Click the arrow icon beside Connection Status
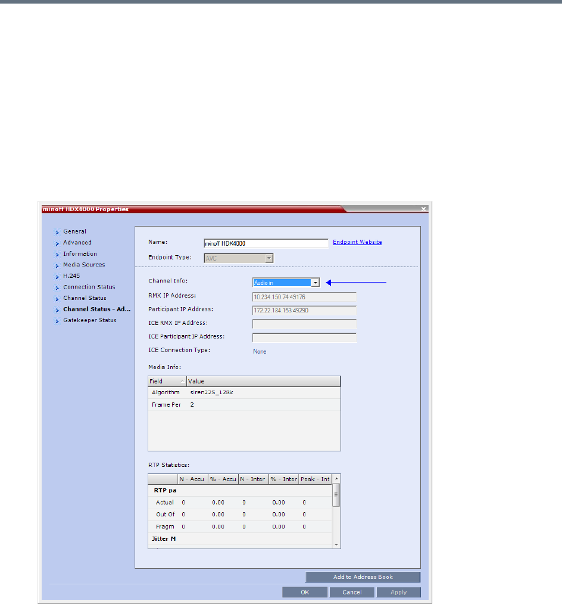 [57, 288]
